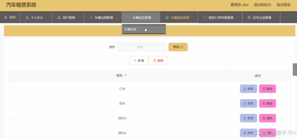This screenshot has width=297, height=138.
Task: Click the pencil icon in 黑色 row
Action: tap(245, 104)
